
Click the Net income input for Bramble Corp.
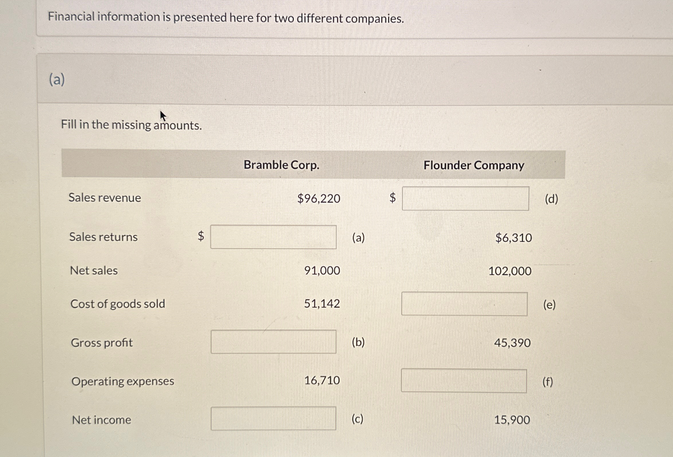(x=273, y=419)
